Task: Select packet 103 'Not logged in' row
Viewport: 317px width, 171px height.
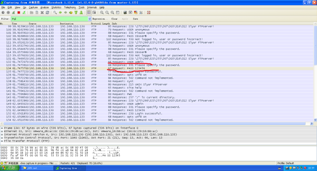Action: [157, 39]
